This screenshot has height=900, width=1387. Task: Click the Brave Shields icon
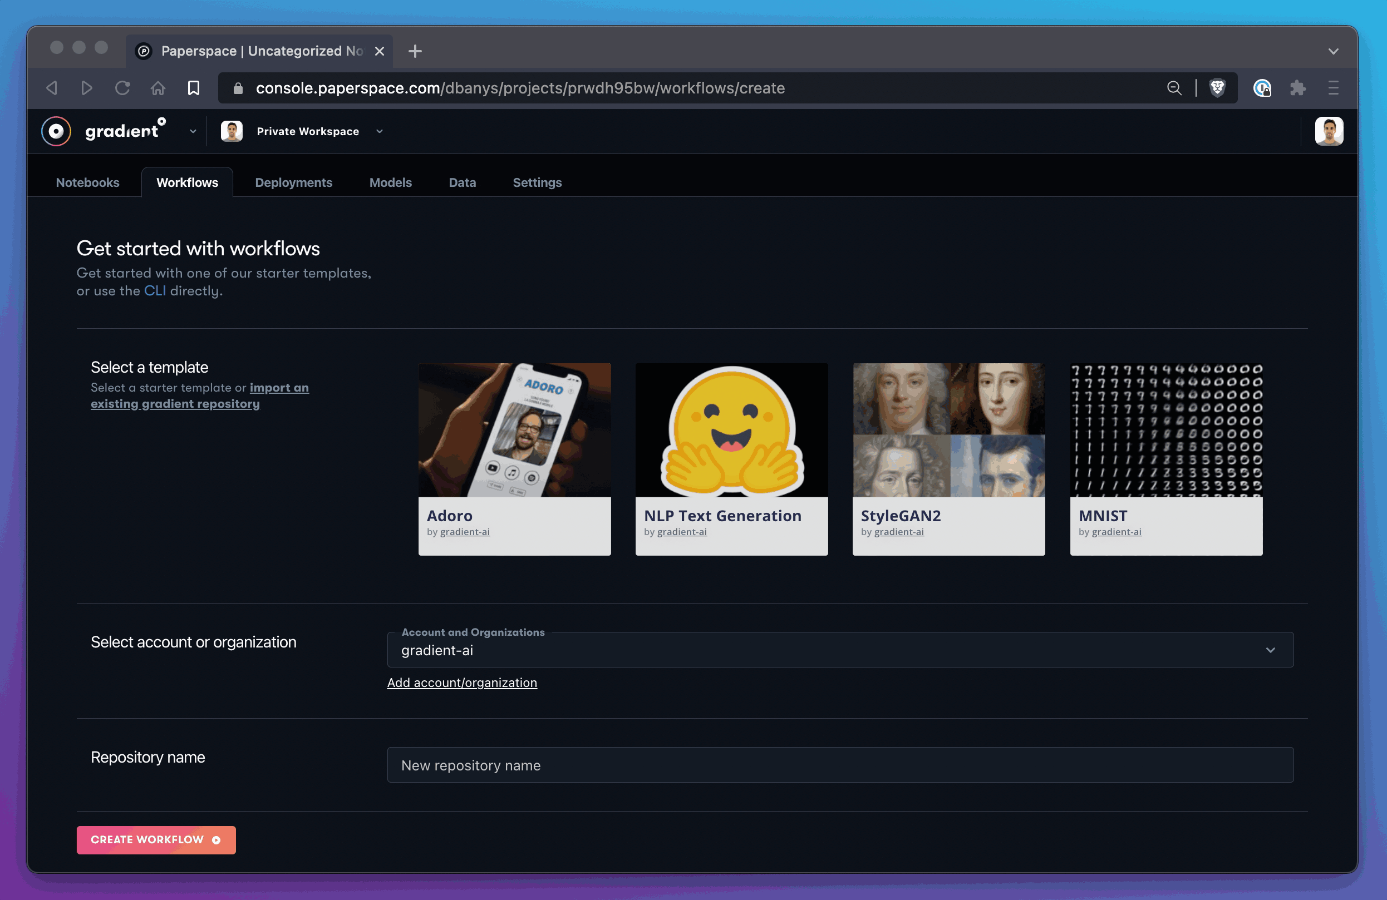(1218, 88)
